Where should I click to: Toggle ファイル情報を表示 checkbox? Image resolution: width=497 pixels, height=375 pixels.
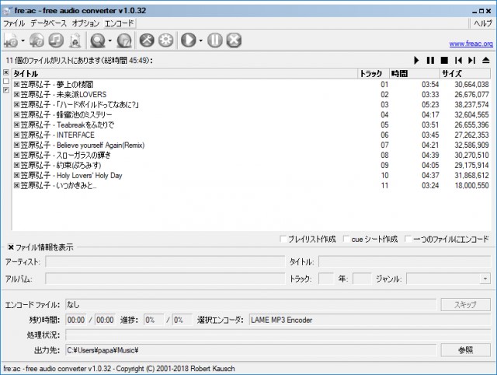[x=11, y=247]
